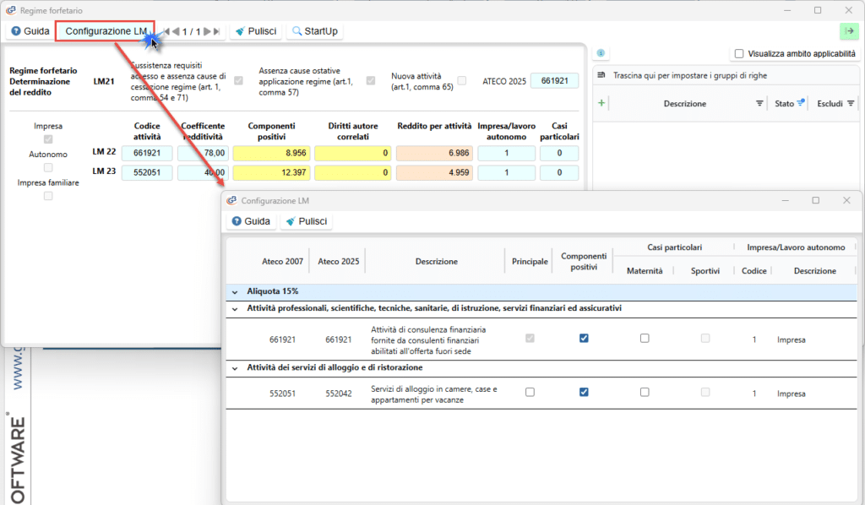Screen dimensions: 865x505
Task: Go to first record with navigation arrow
Action: pos(166,31)
